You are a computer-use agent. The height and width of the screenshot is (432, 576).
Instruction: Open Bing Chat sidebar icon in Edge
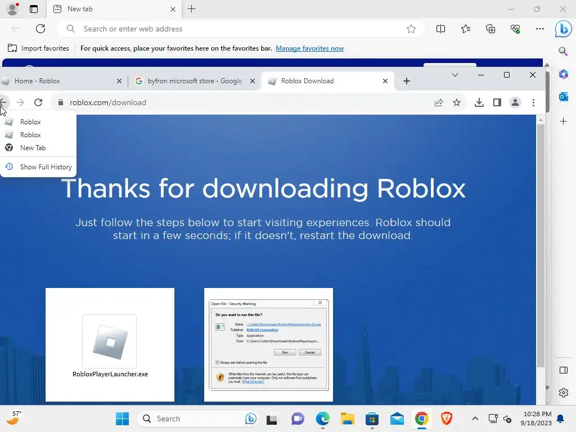click(562, 29)
